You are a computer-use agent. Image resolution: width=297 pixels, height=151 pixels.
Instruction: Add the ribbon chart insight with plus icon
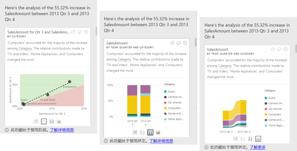tap(285, 49)
